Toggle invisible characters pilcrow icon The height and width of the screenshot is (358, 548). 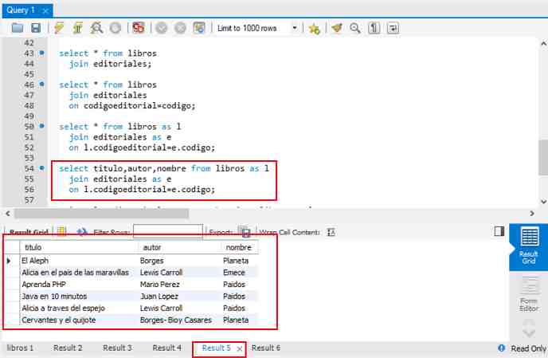(374, 28)
